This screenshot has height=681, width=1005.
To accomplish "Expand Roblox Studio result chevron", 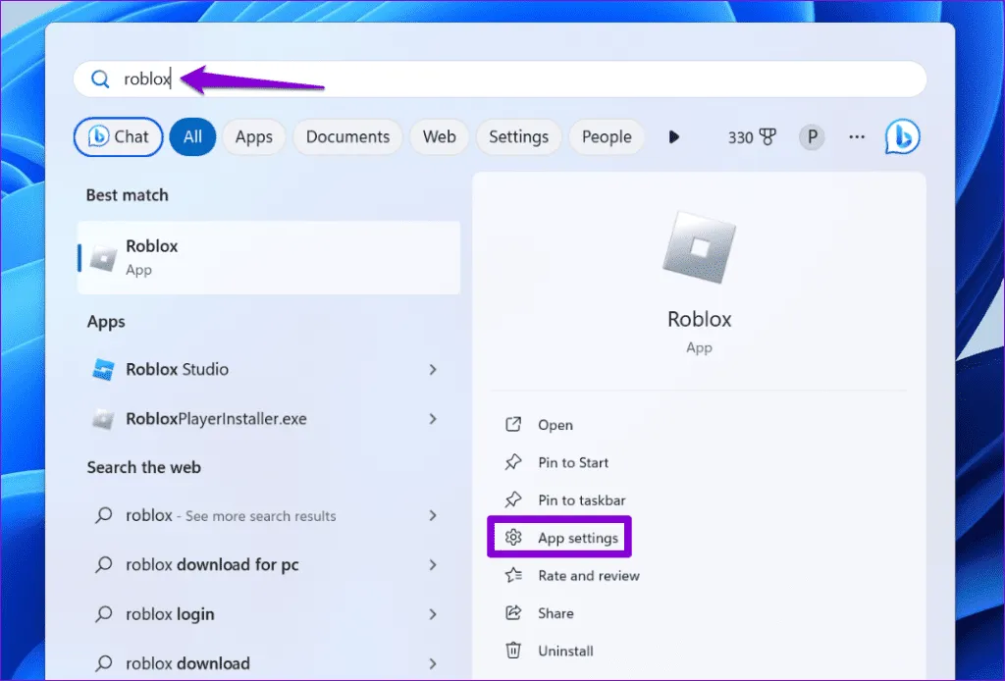I will [433, 370].
